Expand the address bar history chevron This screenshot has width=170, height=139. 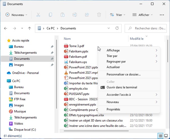point(109,28)
